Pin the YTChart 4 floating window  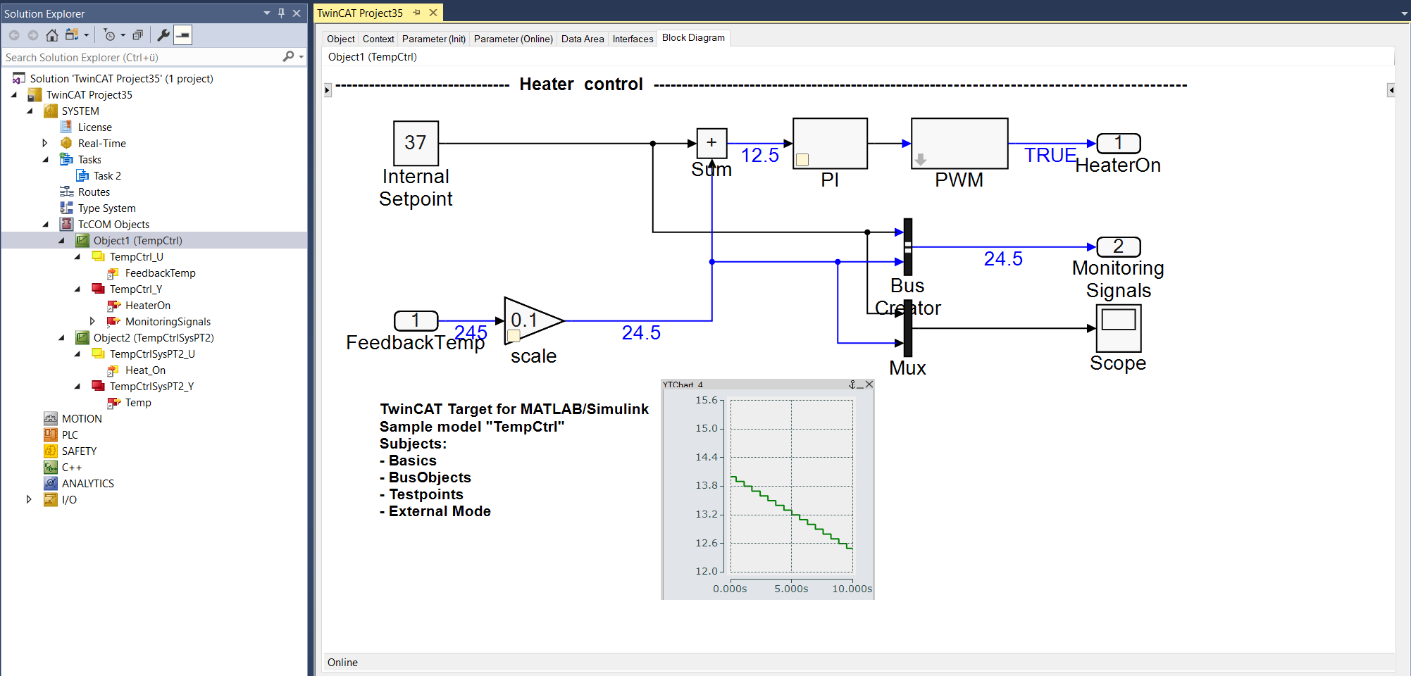(x=852, y=384)
